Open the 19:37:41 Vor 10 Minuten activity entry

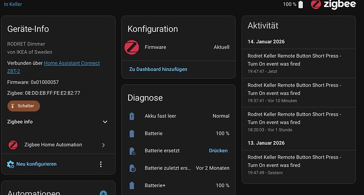click(x=299, y=92)
